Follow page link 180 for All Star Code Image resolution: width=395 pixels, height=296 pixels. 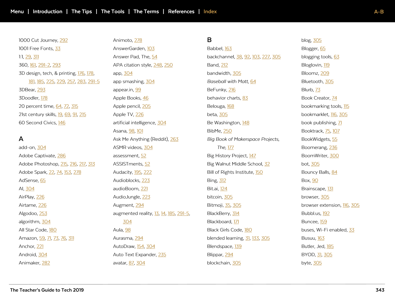coord(53,230)
